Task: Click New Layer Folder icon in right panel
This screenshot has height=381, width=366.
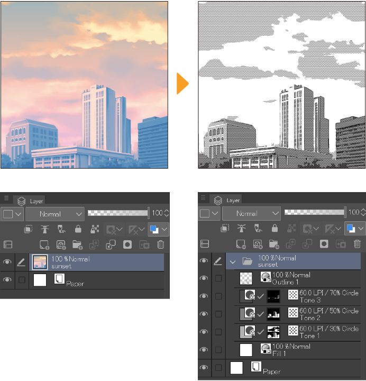Action: tap(274, 244)
